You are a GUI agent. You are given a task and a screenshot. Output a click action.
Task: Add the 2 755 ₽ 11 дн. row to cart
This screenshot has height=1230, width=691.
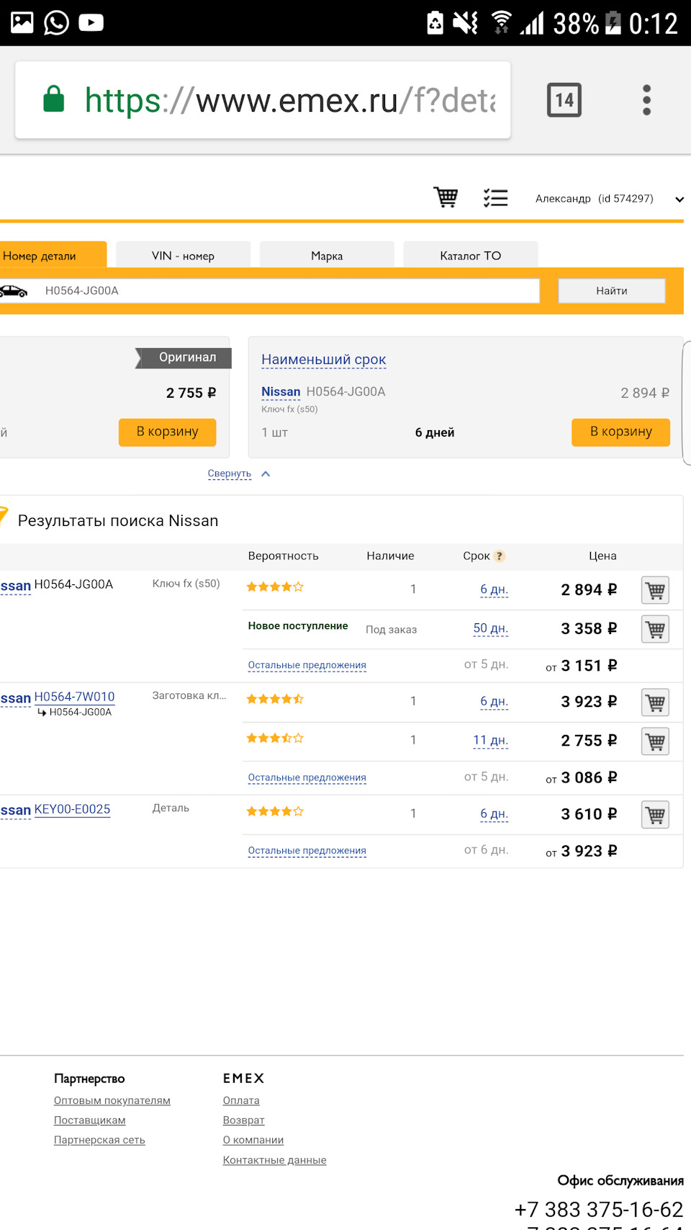[655, 741]
